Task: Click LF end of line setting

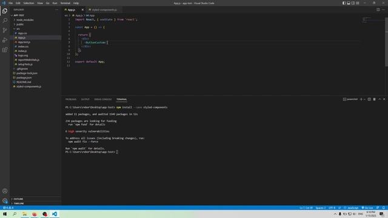Action: (x=339, y=208)
